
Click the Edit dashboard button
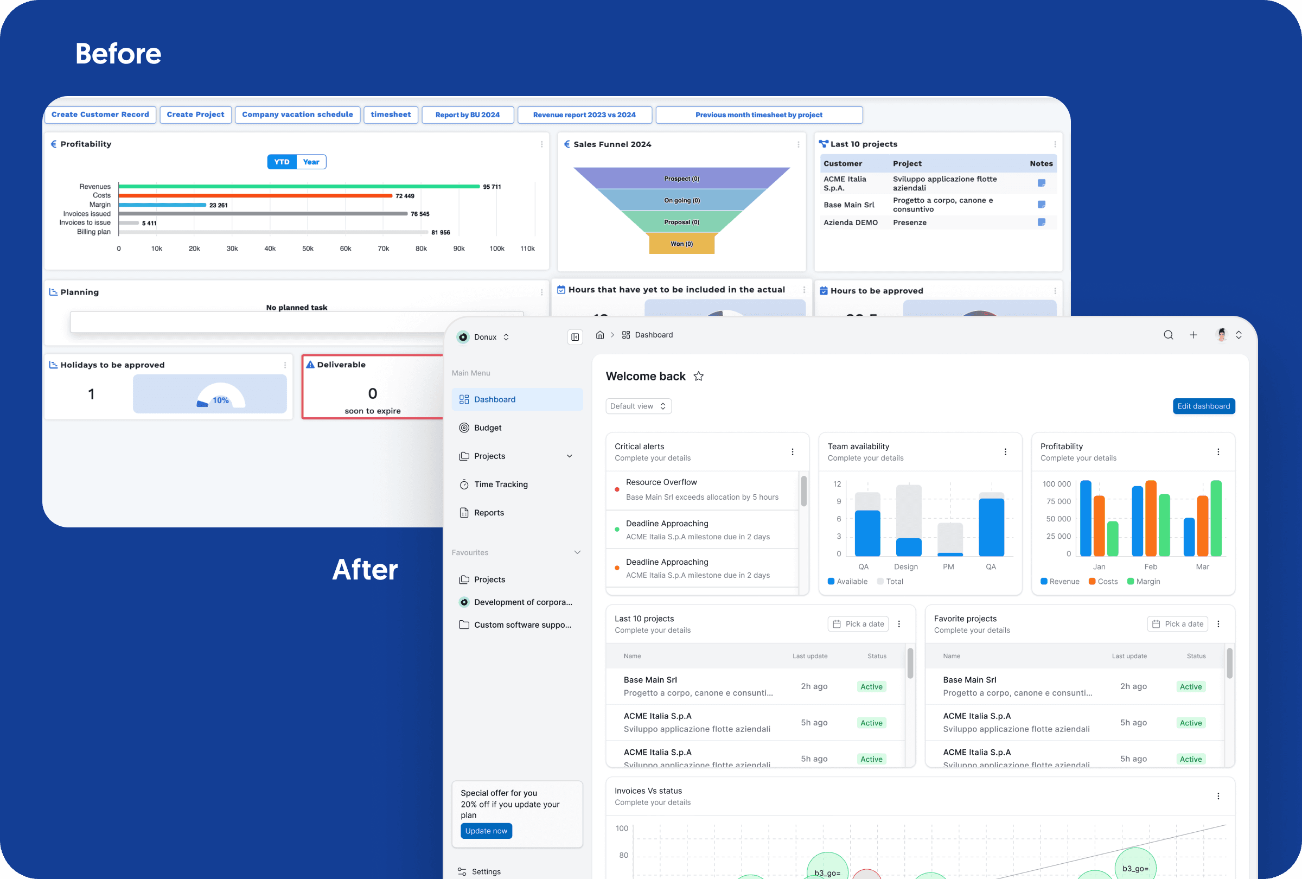pyautogui.click(x=1203, y=406)
